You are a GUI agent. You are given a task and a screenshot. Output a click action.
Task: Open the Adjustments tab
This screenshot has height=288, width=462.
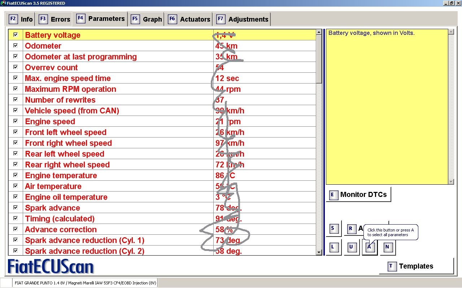[x=243, y=19]
